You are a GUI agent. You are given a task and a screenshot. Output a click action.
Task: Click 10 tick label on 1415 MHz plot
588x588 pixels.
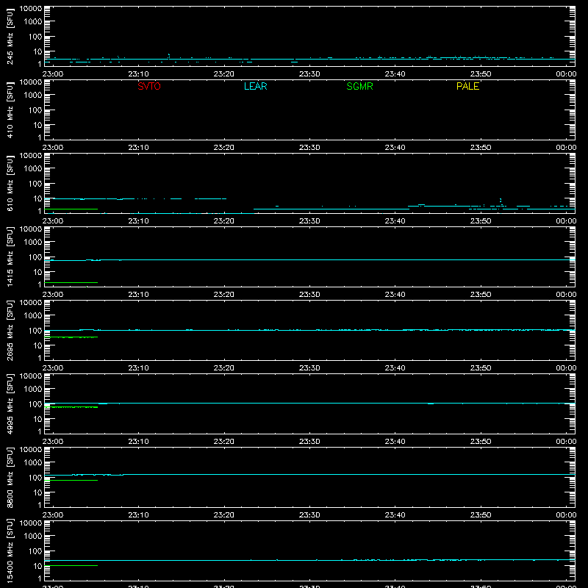(37, 272)
